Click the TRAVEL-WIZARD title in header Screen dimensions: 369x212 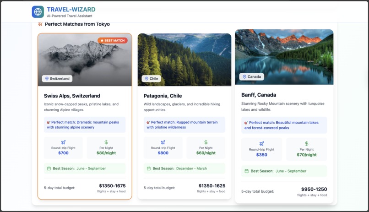pyautogui.click(x=71, y=10)
